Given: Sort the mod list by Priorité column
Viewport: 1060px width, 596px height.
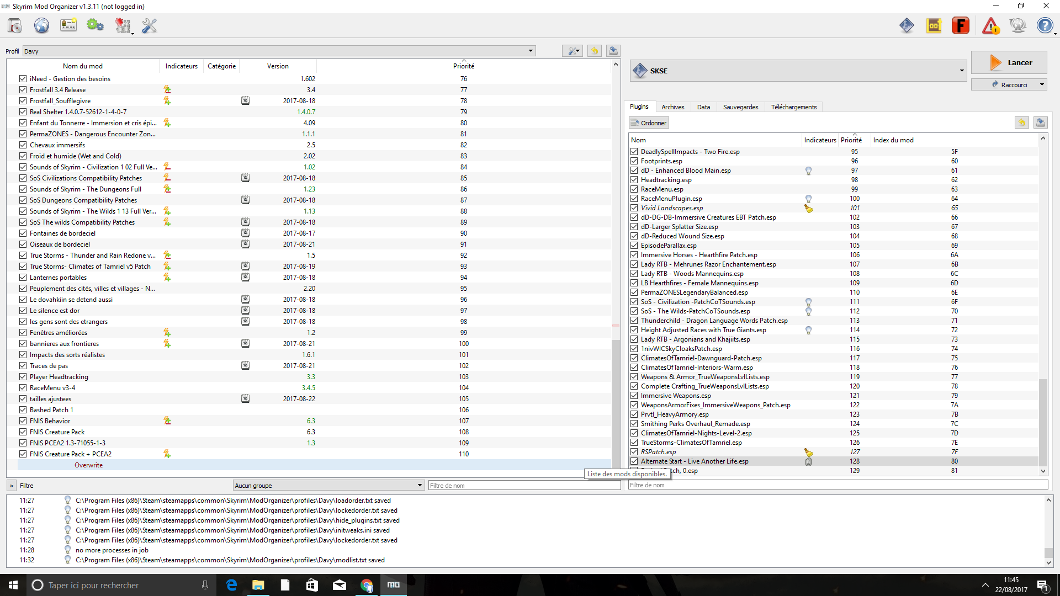Looking at the screenshot, I should (x=463, y=66).
